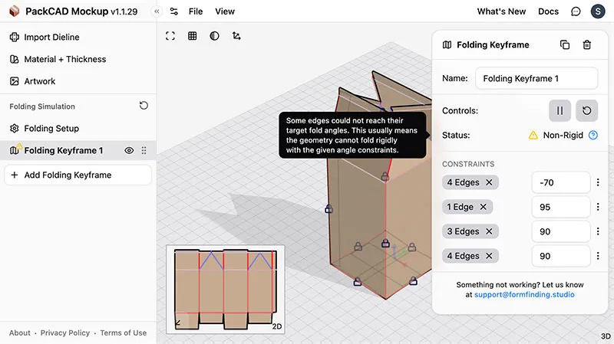Open the View menu
Viewport: 614px width, 344px height.
click(x=225, y=11)
